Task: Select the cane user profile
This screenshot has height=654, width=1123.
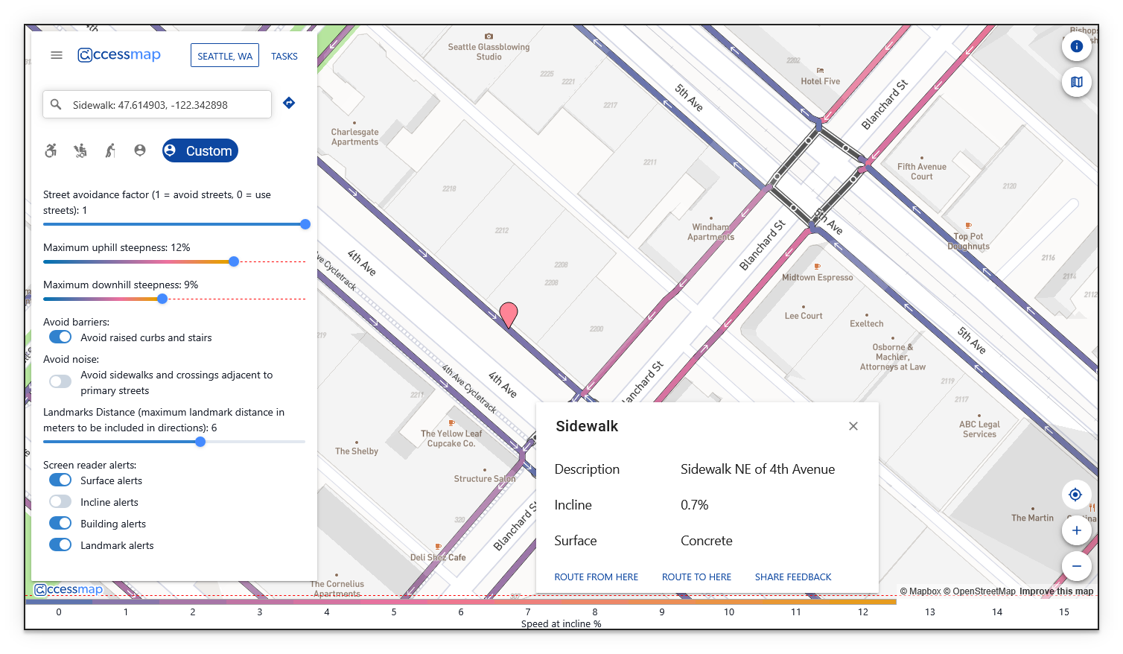Action: 110,150
